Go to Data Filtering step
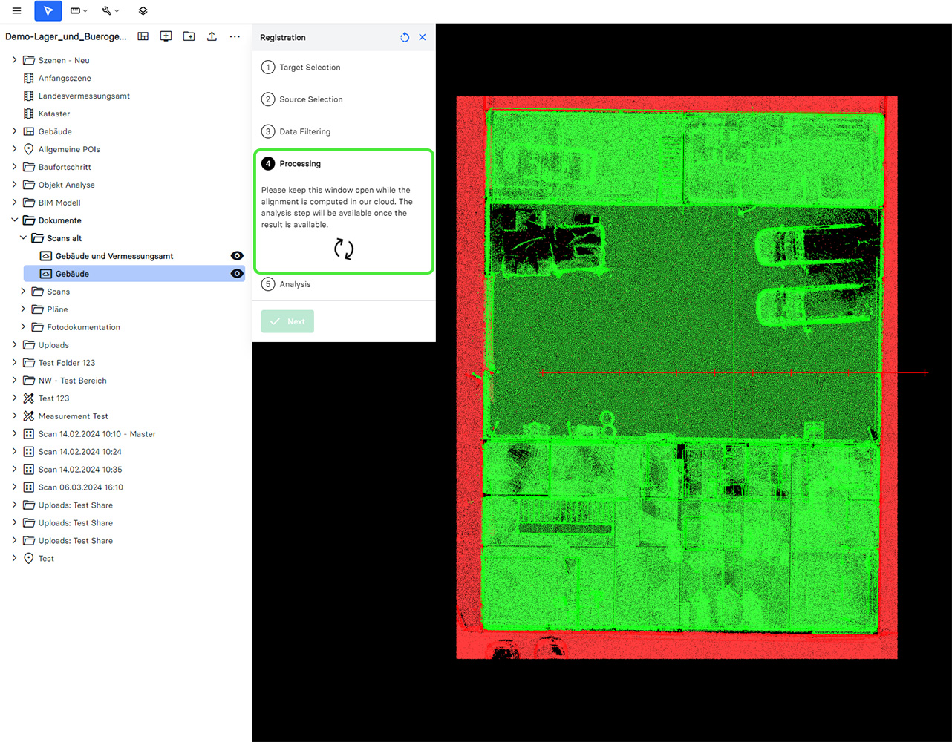 pyautogui.click(x=304, y=132)
